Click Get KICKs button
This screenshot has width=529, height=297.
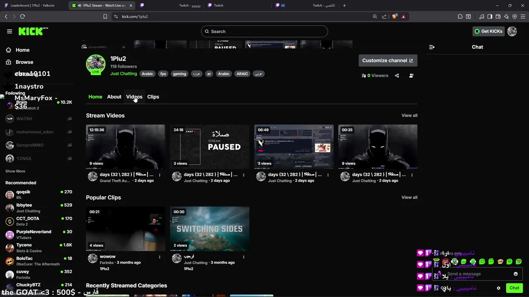pos(488,31)
